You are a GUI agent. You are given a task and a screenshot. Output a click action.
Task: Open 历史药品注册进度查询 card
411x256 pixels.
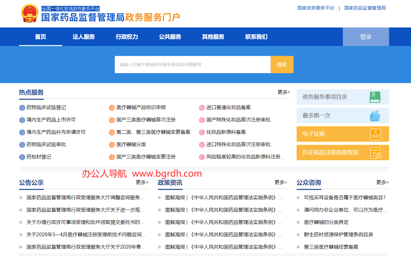point(343,153)
